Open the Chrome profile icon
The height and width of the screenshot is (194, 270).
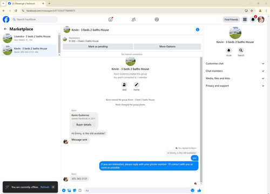[x=260, y=11]
